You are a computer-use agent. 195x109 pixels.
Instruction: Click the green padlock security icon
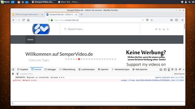52,20
